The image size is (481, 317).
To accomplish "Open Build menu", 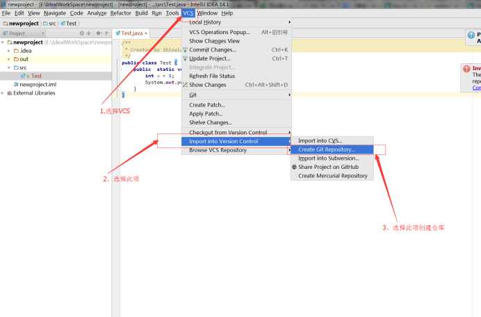I will pyautogui.click(x=141, y=13).
